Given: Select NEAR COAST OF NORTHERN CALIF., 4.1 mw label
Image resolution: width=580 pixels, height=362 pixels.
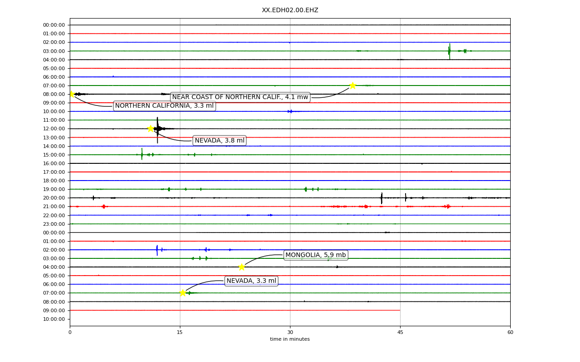Looking at the screenshot, I should click(x=240, y=97).
